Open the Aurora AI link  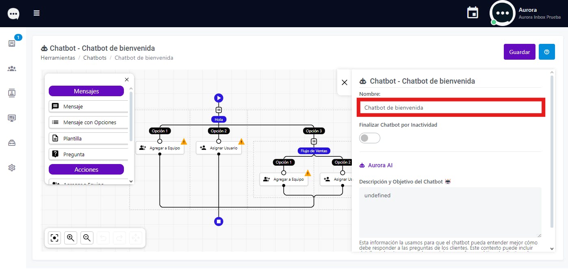click(x=376, y=165)
